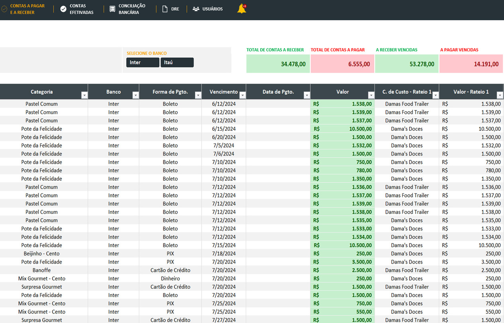Select the Categoria column header
Viewport: 504px width, 323px height.
[x=41, y=92]
